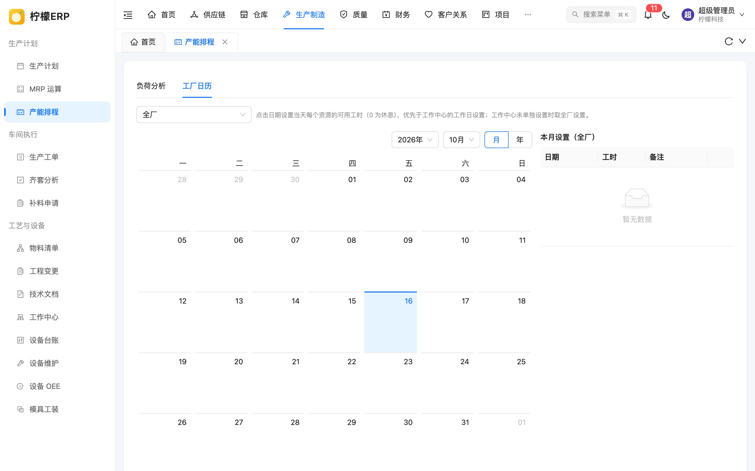This screenshot has width=755, height=471.
Task: Open 工作中心 in the sidebar
Action: tap(57, 317)
